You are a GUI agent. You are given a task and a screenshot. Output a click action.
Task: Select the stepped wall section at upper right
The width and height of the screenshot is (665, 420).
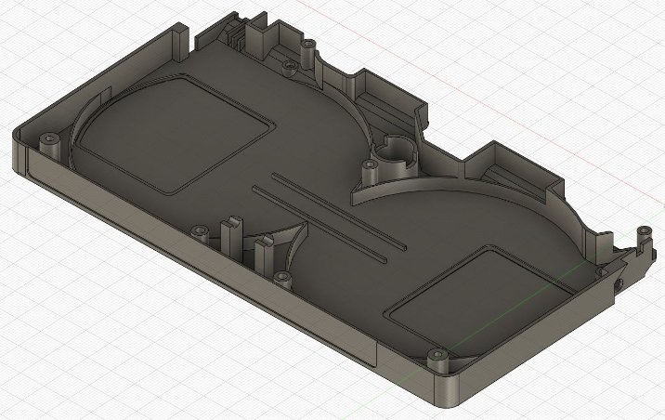502,163
